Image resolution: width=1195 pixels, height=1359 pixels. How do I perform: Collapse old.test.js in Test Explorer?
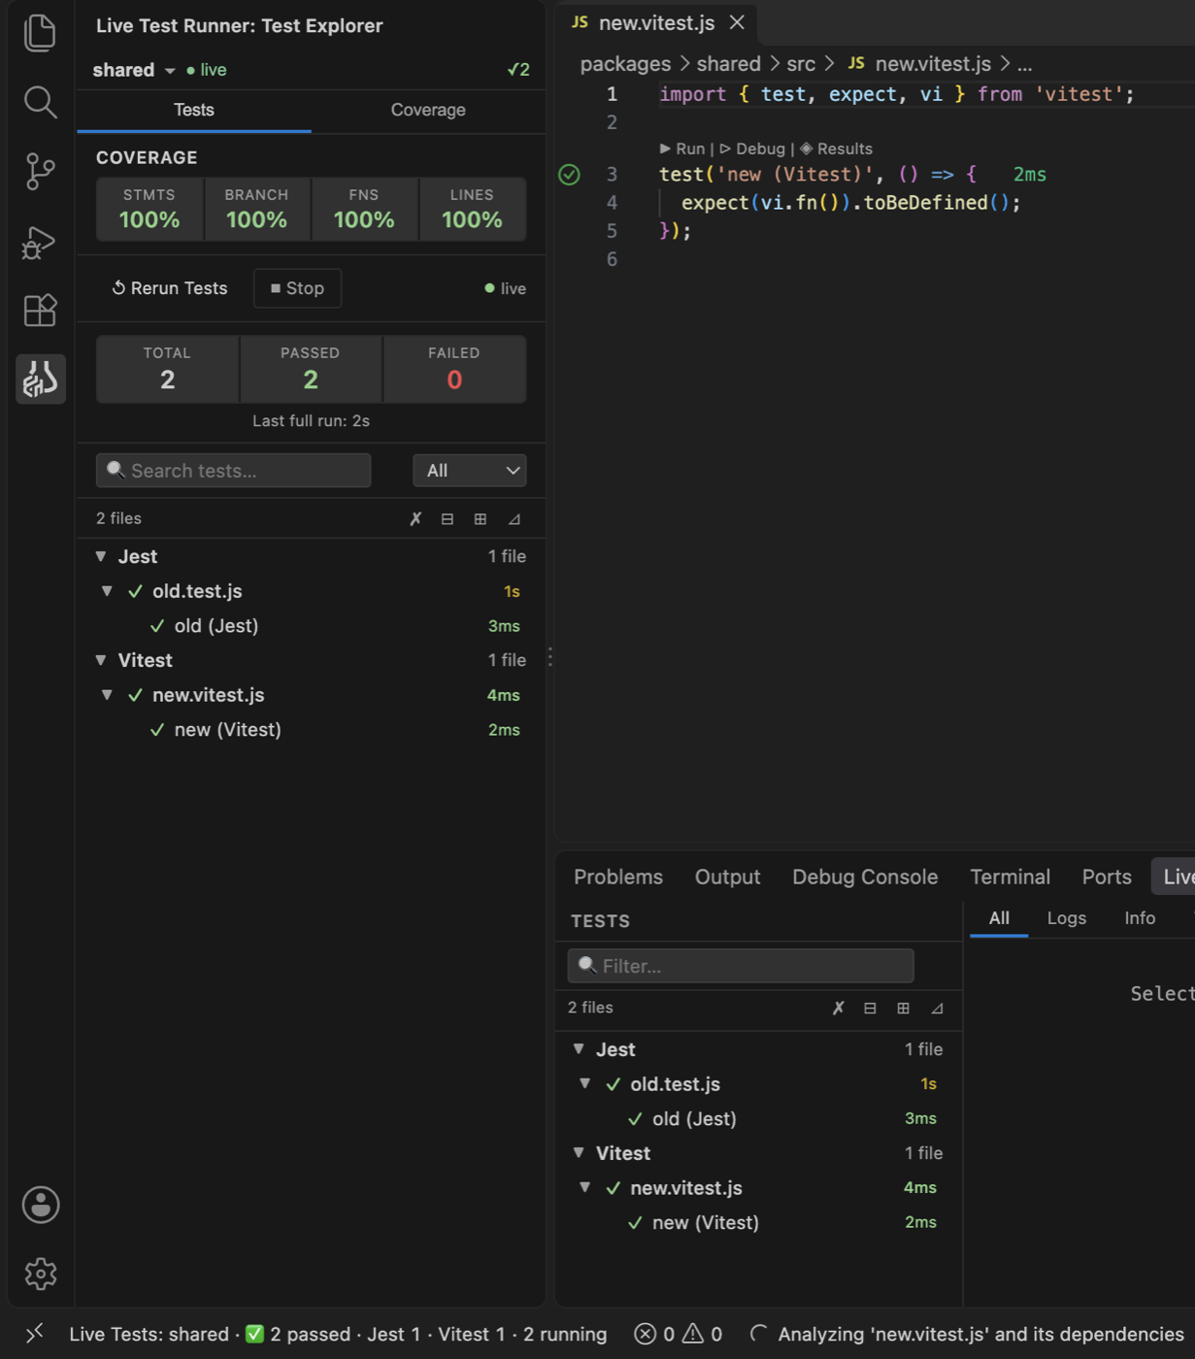coord(108,591)
